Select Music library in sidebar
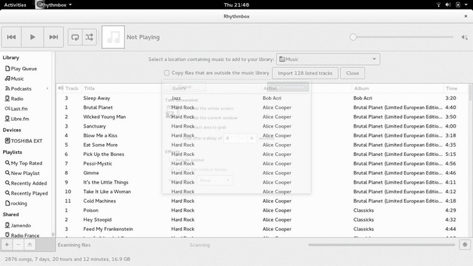The image size is (473, 266). click(x=14, y=79)
